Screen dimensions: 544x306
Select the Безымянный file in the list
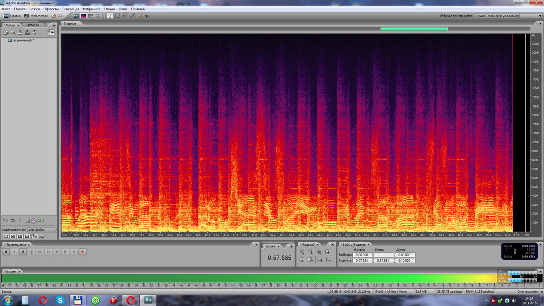pos(20,40)
